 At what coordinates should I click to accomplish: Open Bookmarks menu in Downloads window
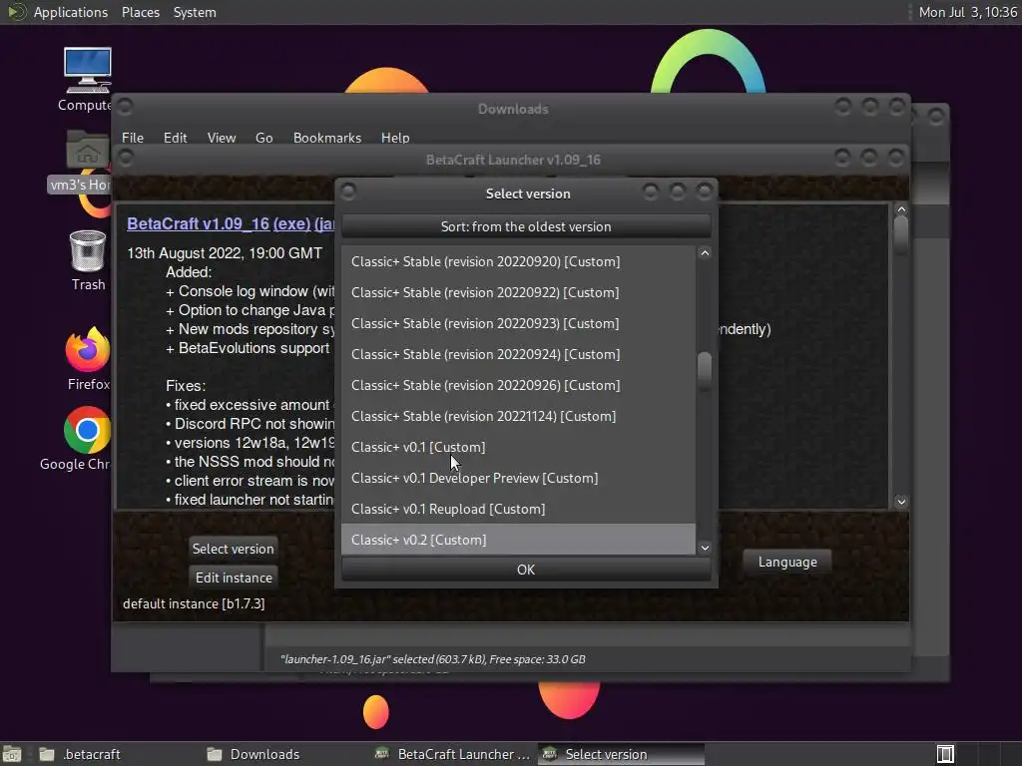click(326, 138)
